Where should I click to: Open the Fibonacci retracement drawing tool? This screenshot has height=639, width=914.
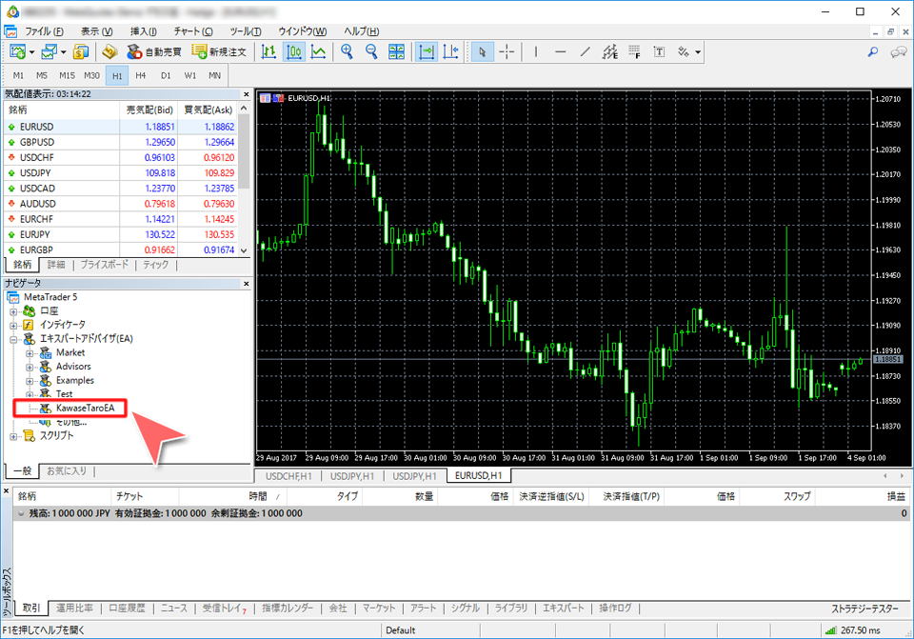[633, 52]
